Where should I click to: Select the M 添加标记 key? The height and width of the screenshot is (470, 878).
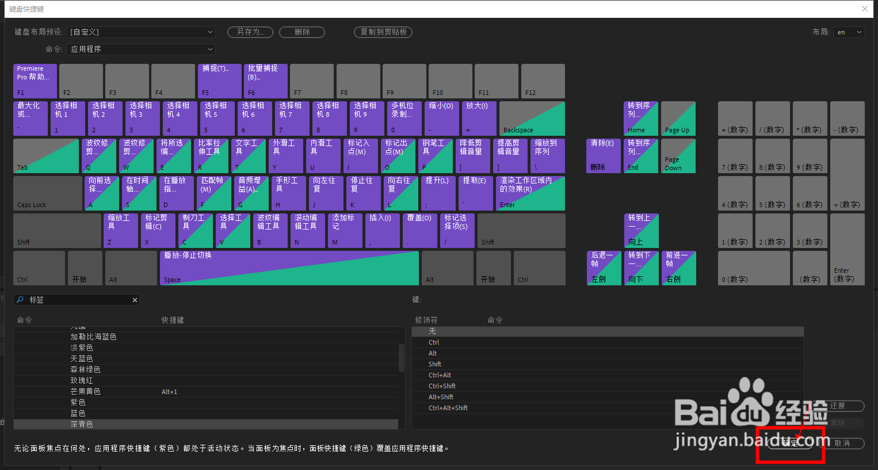345,231
